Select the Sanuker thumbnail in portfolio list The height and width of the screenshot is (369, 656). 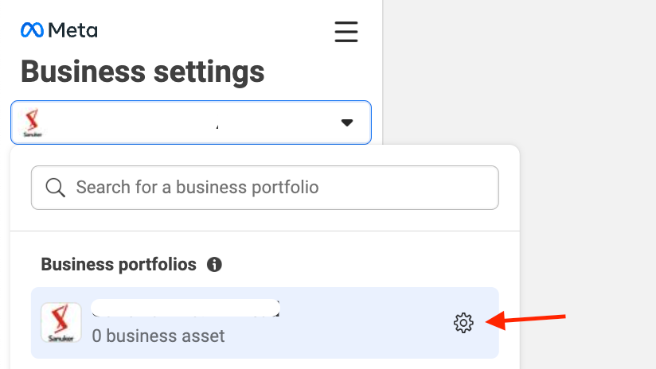click(x=61, y=323)
